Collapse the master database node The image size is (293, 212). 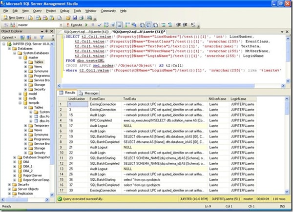click(20, 58)
